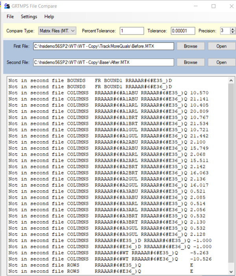The width and height of the screenshot is (236, 276).
Task: Browse for the First File
Action: 190,46
